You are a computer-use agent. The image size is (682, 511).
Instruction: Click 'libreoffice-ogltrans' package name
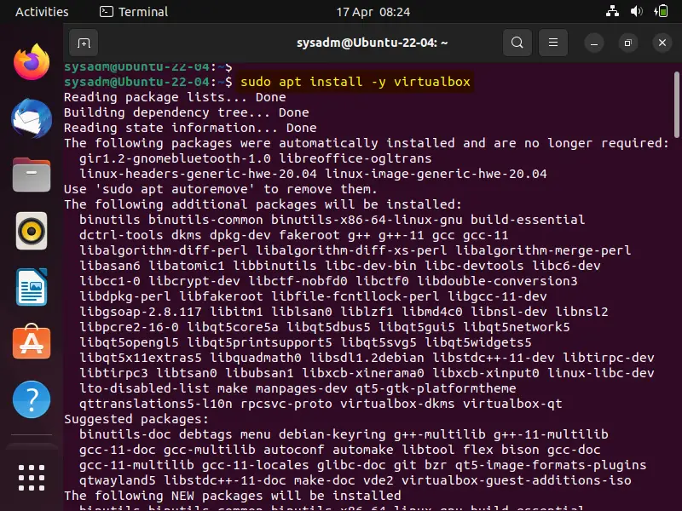click(x=355, y=158)
